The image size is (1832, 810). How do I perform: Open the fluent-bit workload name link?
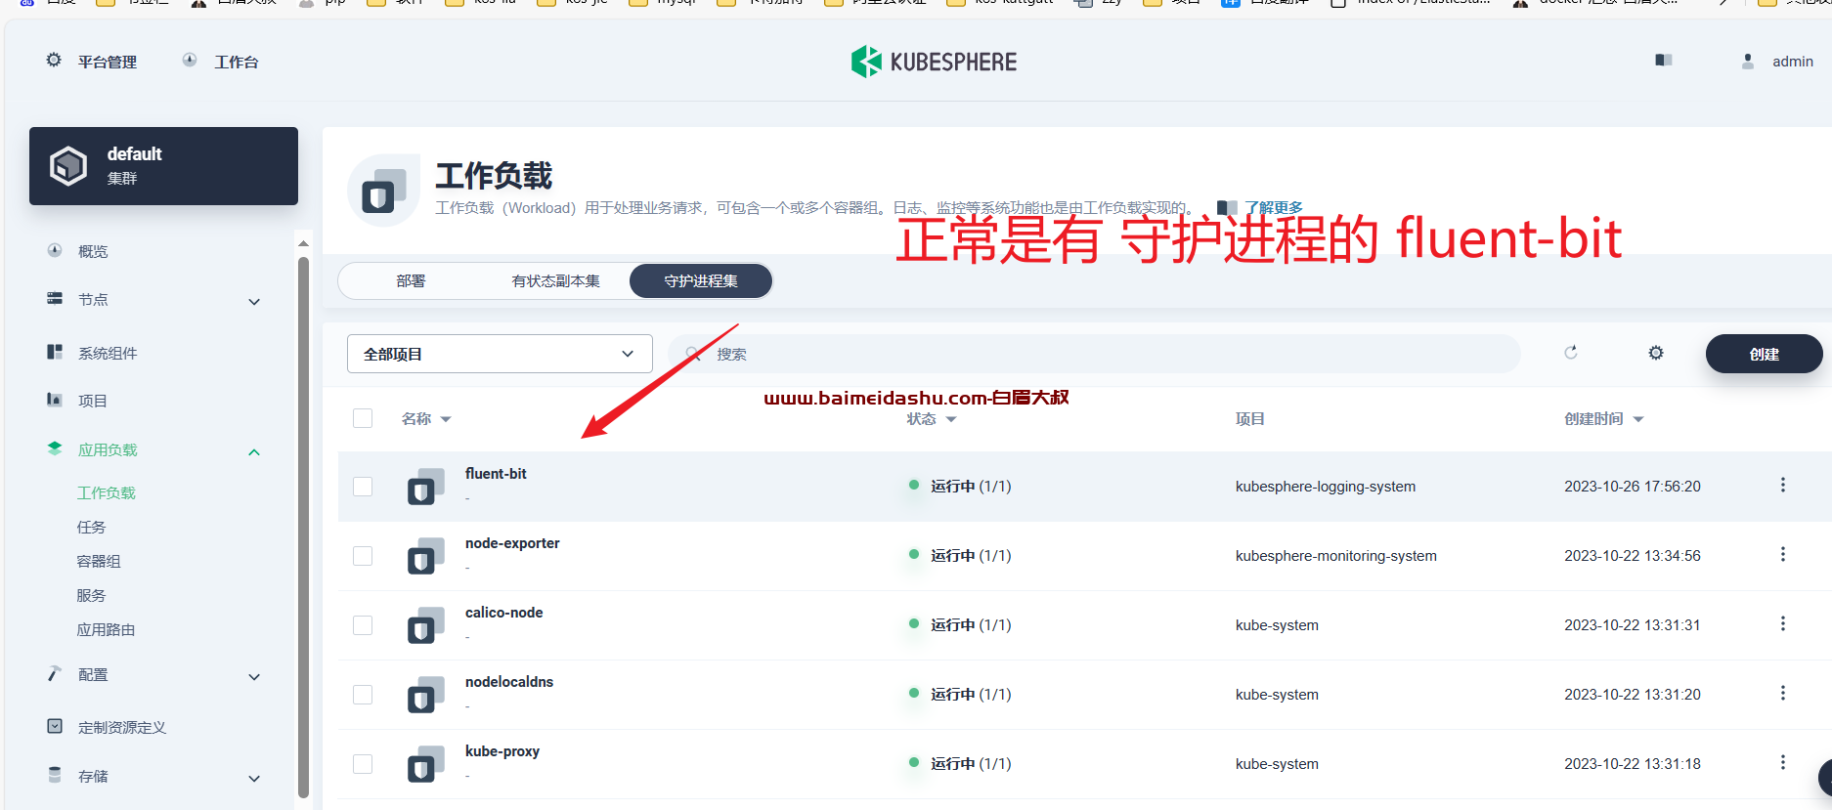(496, 474)
